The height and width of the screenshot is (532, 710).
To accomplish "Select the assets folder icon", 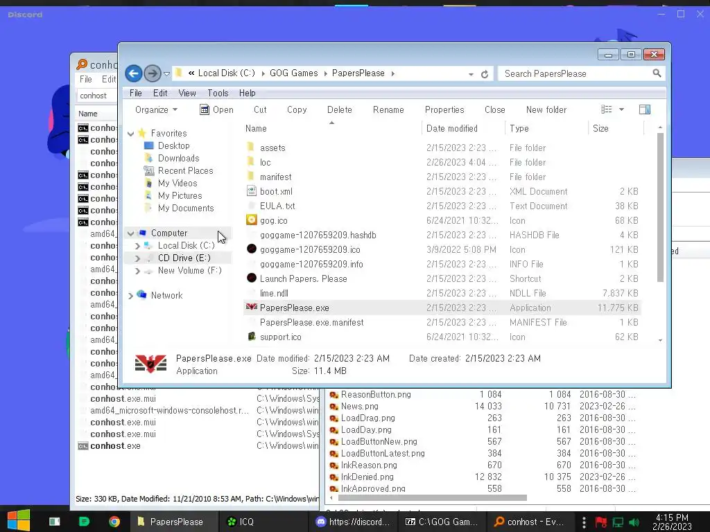I will 251,148.
